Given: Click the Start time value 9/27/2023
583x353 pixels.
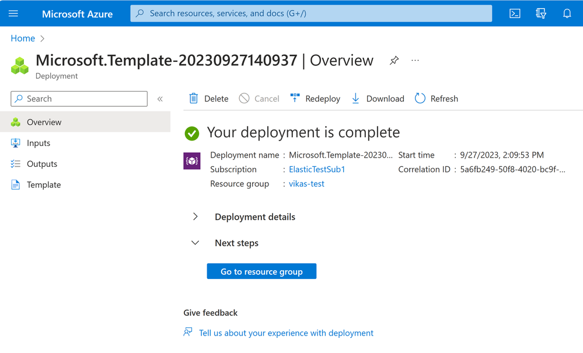Looking at the screenshot, I should coord(501,155).
